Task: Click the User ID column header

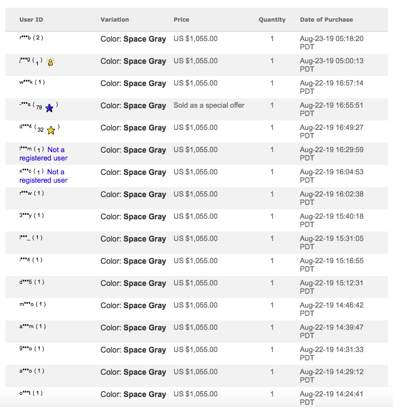Action: 31,19
